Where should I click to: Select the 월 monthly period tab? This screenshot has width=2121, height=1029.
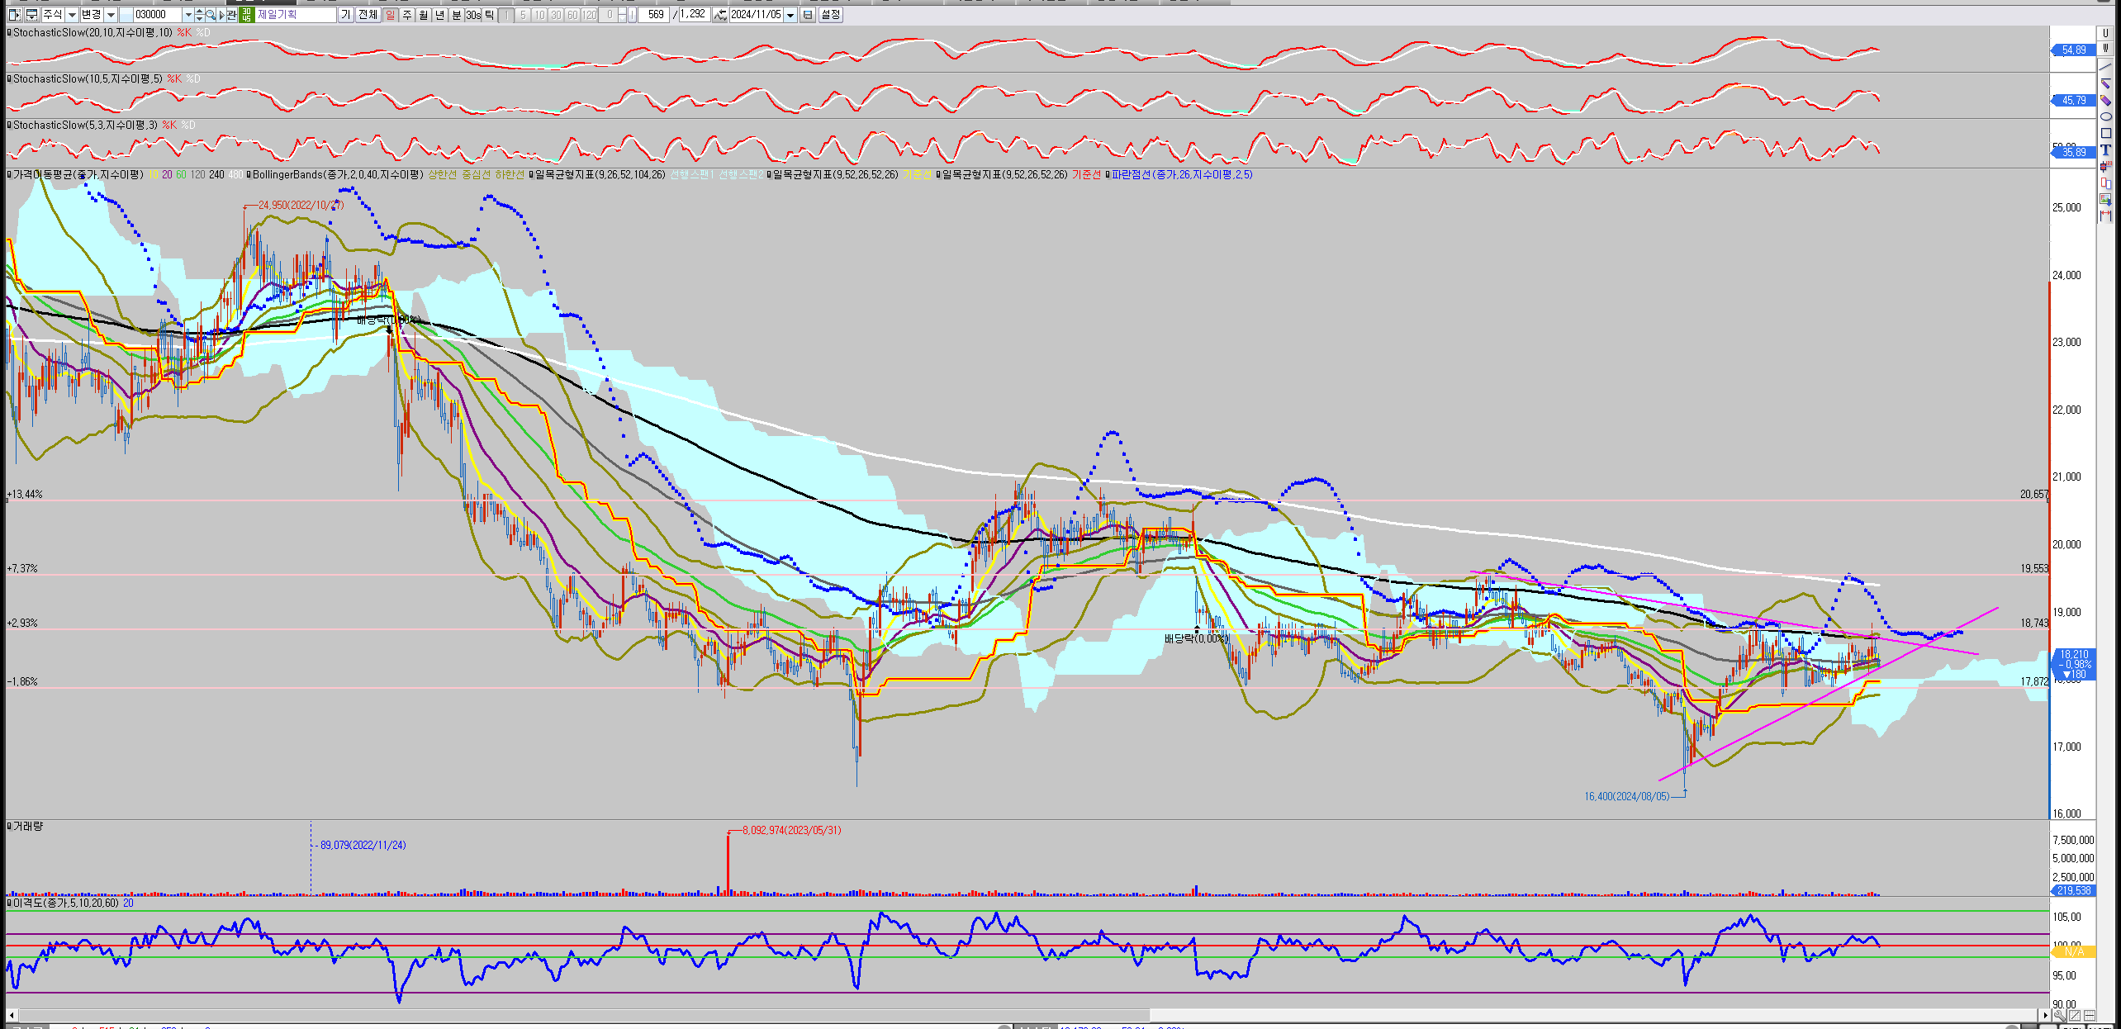423,14
